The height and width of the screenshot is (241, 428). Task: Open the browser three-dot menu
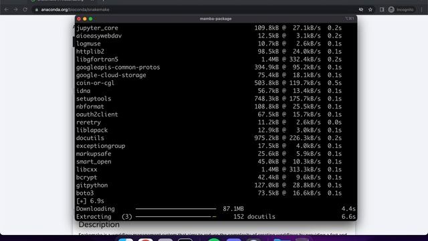422,9
